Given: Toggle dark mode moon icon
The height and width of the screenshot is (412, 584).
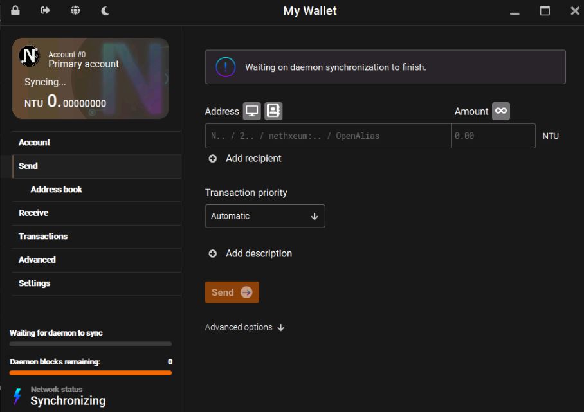Looking at the screenshot, I should (x=105, y=10).
